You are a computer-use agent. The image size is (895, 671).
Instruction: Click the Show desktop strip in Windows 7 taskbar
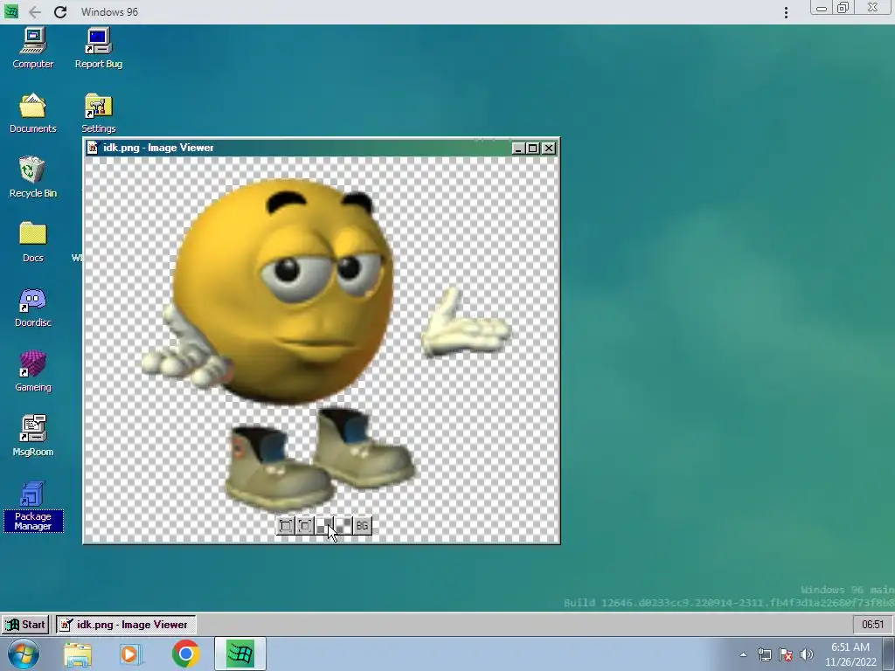[889, 654]
